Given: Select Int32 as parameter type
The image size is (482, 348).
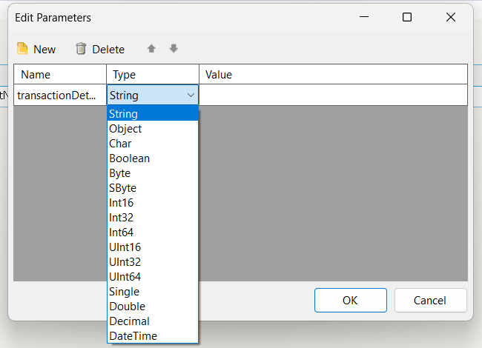Looking at the screenshot, I should (x=153, y=218).
